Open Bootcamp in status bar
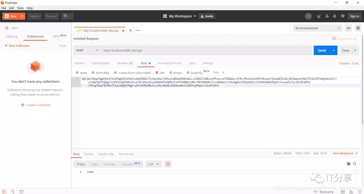 pos(324,192)
